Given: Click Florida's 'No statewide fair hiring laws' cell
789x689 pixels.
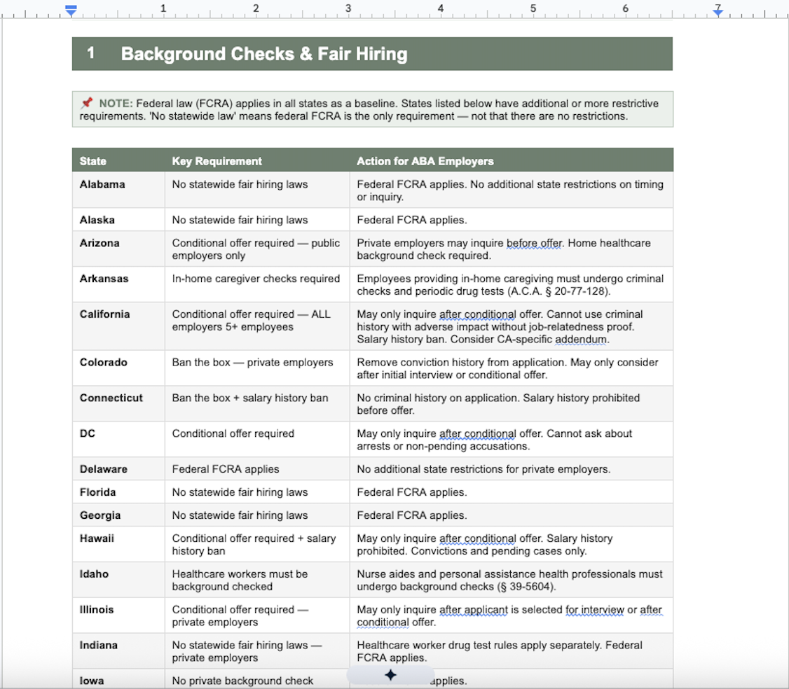Looking at the screenshot, I should pyautogui.click(x=257, y=492).
